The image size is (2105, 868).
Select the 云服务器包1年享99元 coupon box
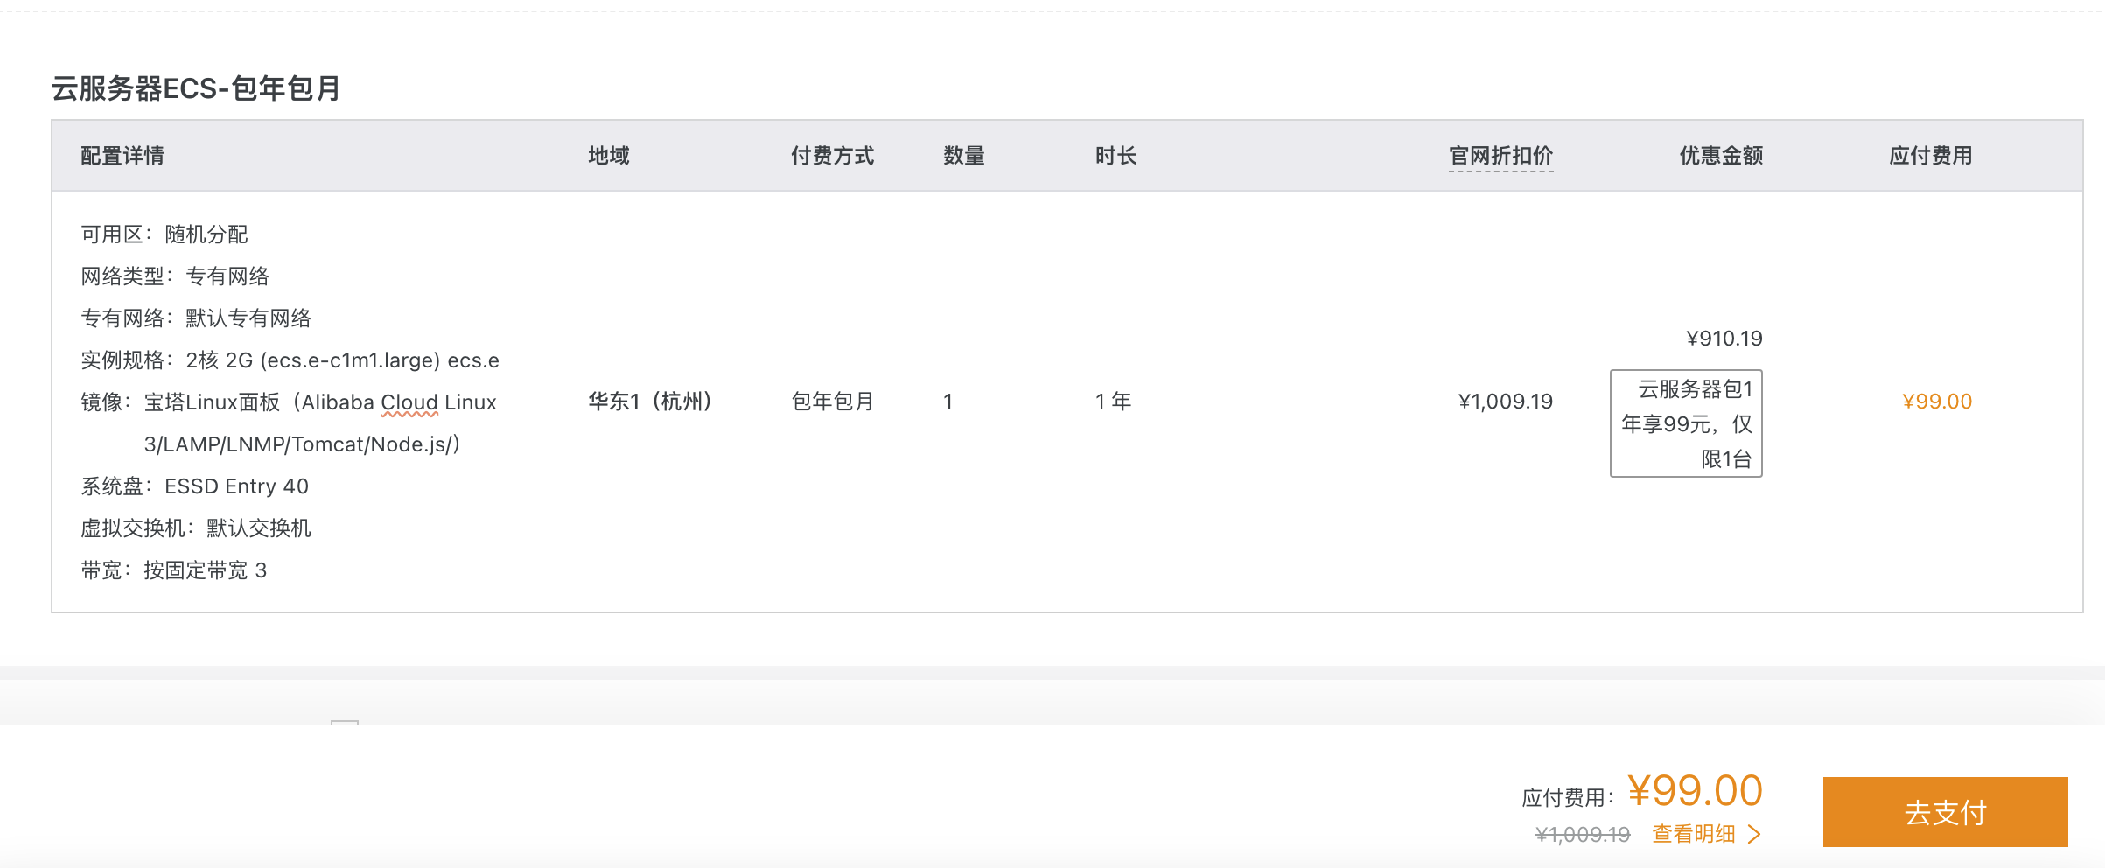pyautogui.click(x=1686, y=423)
